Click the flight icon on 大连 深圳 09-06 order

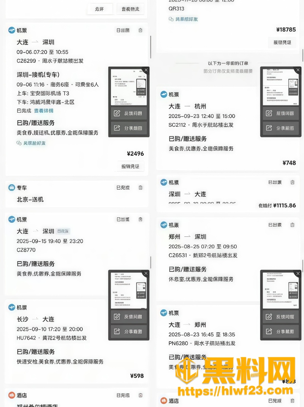[x=12, y=30]
